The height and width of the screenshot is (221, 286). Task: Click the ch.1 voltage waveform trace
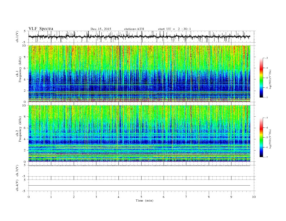(x=139, y=36)
